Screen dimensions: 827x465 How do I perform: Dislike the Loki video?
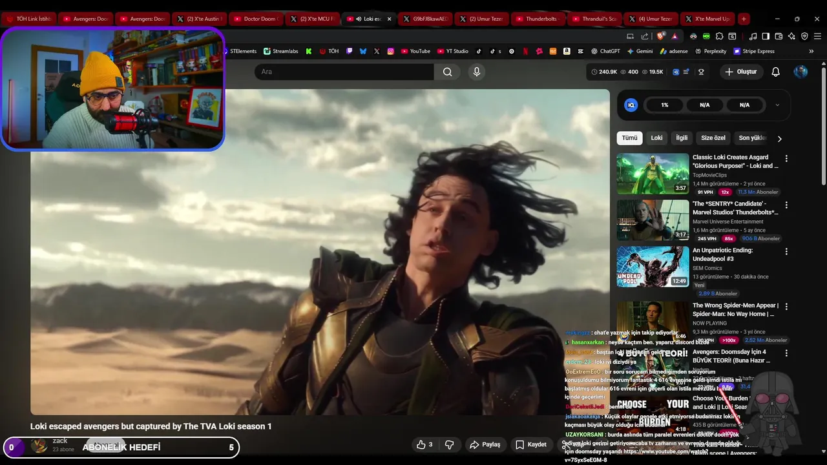(450, 444)
